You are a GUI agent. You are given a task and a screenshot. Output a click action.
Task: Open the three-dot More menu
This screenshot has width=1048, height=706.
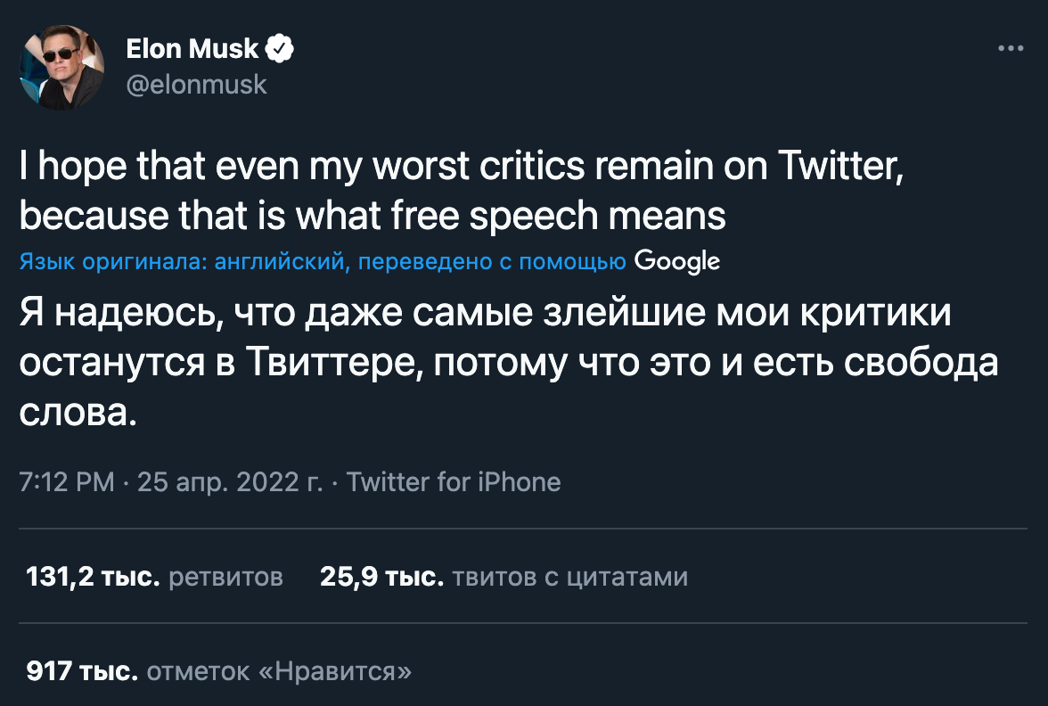coord(1010,49)
